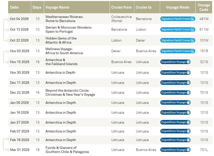Click the expedition icon in the Mar 01 2029 badge

pyautogui.click(x=188, y=150)
